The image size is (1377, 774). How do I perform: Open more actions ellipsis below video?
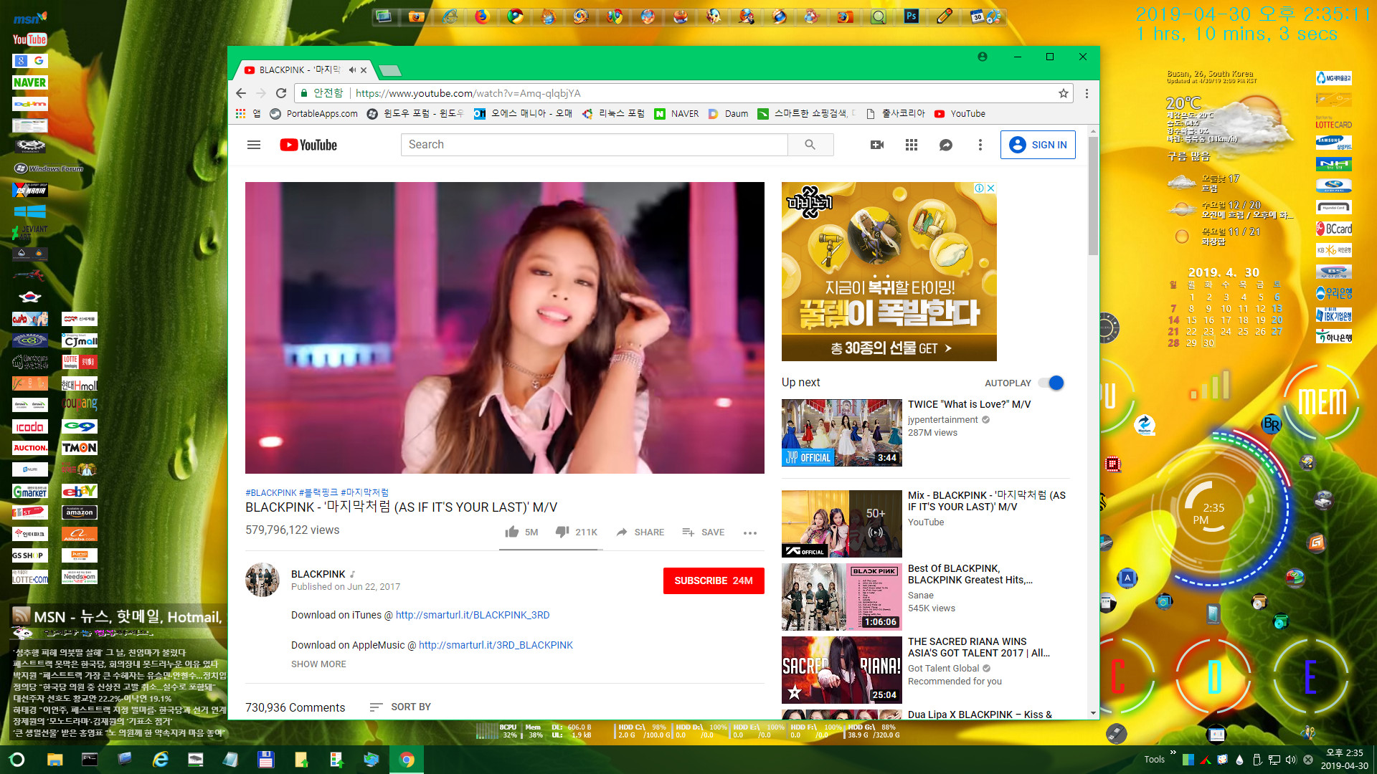click(750, 532)
